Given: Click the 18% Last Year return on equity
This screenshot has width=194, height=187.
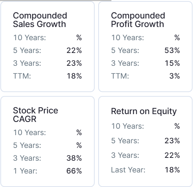Looking at the screenshot, I should 172,170.
